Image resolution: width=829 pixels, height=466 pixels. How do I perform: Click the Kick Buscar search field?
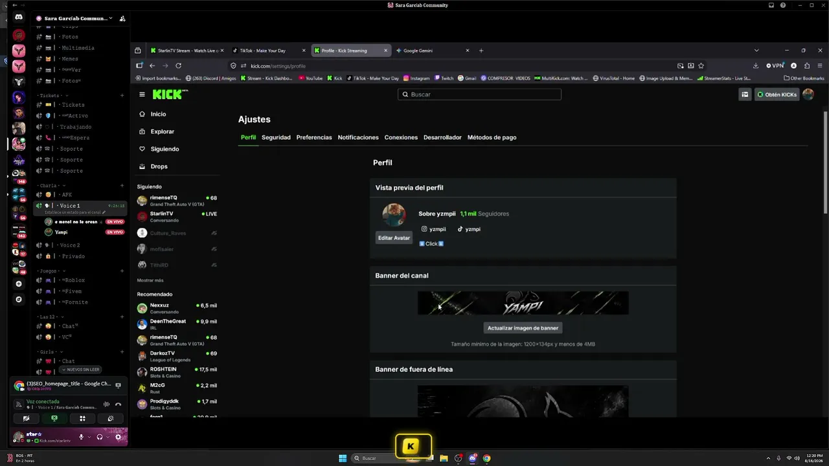pos(479,94)
